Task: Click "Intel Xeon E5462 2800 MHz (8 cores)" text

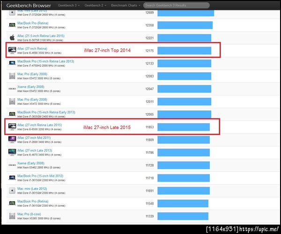Action: (39, 167)
